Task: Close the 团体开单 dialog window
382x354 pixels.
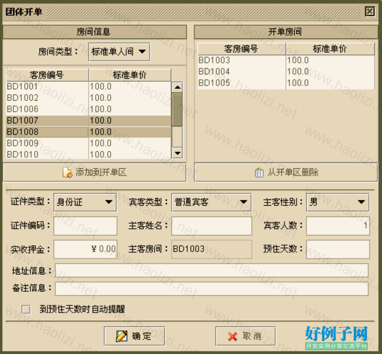Action: (370, 12)
